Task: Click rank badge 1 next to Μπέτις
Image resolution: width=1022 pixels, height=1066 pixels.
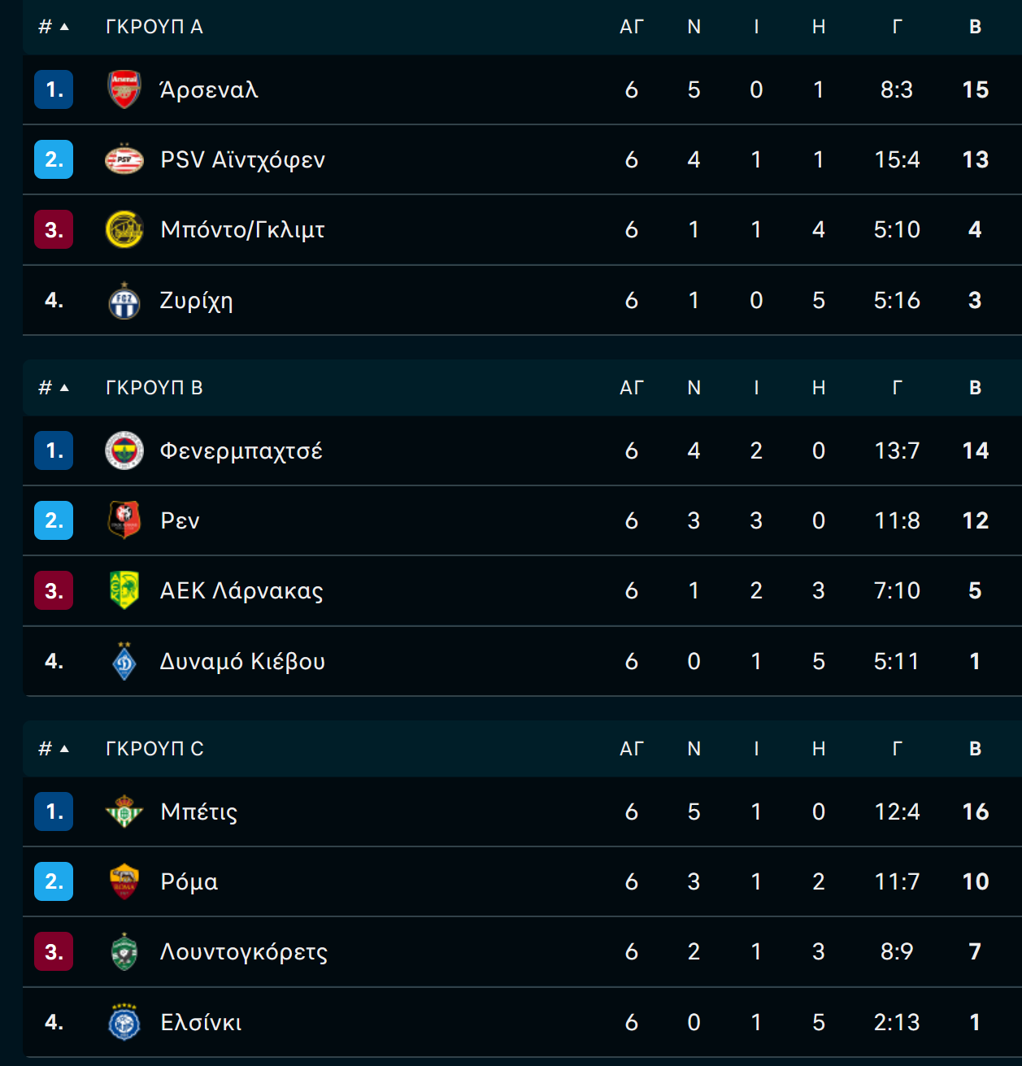Action: click(54, 811)
